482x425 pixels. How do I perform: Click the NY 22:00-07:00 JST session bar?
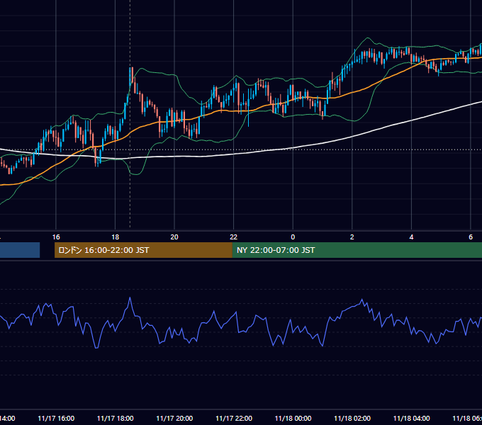click(x=357, y=250)
